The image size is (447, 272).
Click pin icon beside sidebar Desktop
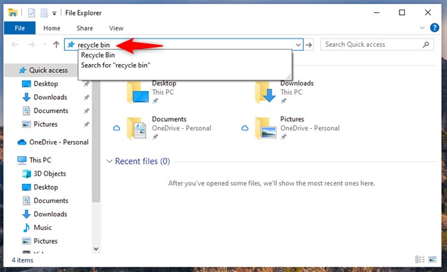(x=86, y=84)
